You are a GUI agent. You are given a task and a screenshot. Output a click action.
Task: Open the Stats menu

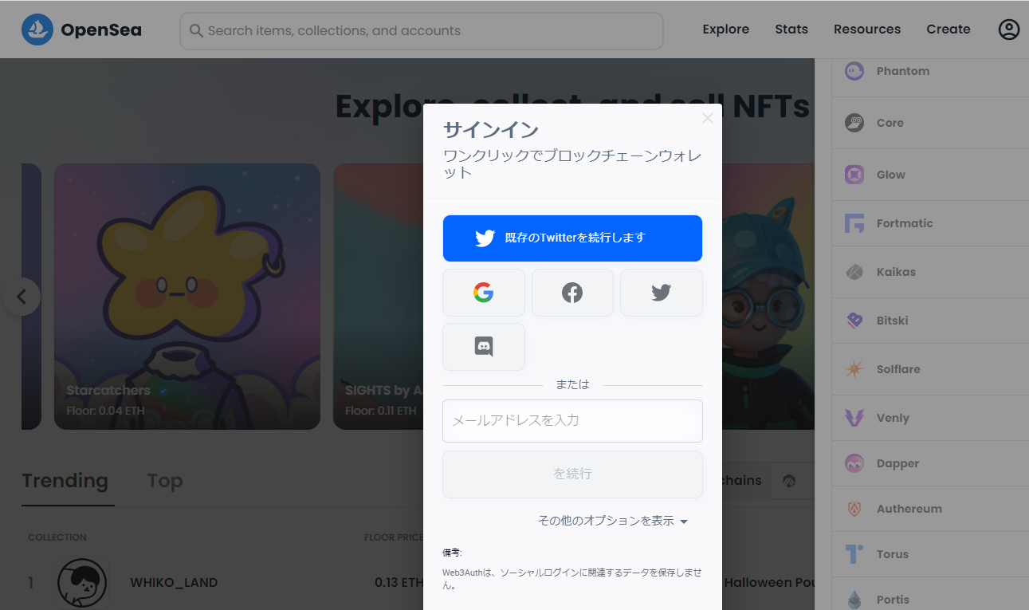[791, 29]
